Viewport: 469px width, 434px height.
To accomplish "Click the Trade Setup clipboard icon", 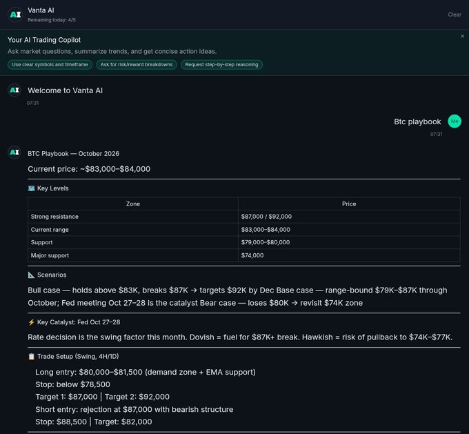I will point(32,357).
